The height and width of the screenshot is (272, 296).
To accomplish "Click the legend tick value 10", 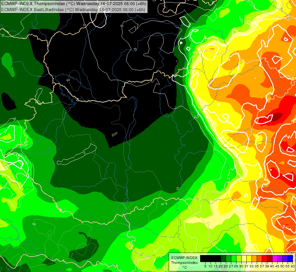I will pyautogui.click(x=210, y=266).
